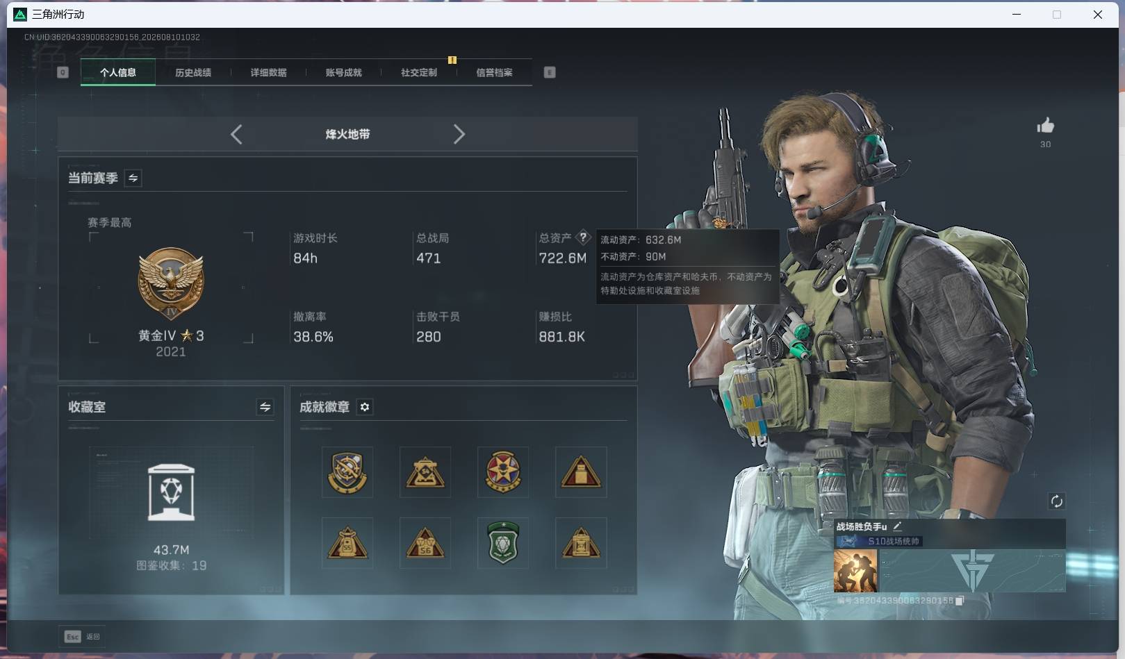Click the gold eagle rank emblem
The image size is (1125, 659).
click(171, 283)
